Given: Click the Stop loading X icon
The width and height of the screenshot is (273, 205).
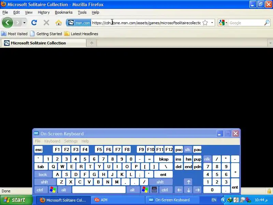Looking at the screenshot, I should tap(46, 23).
